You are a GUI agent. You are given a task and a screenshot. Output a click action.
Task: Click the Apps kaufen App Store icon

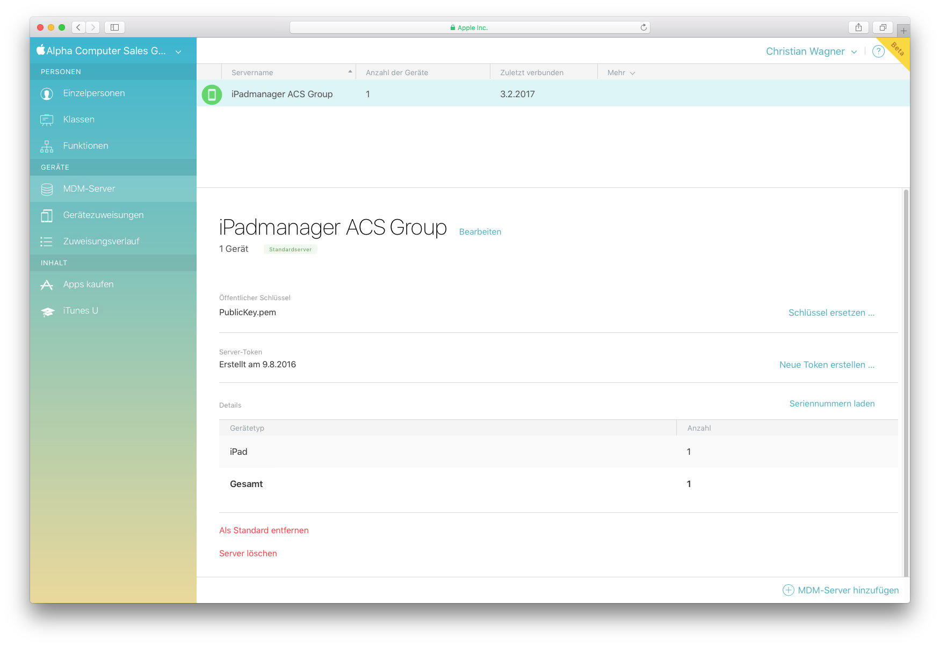point(47,285)
